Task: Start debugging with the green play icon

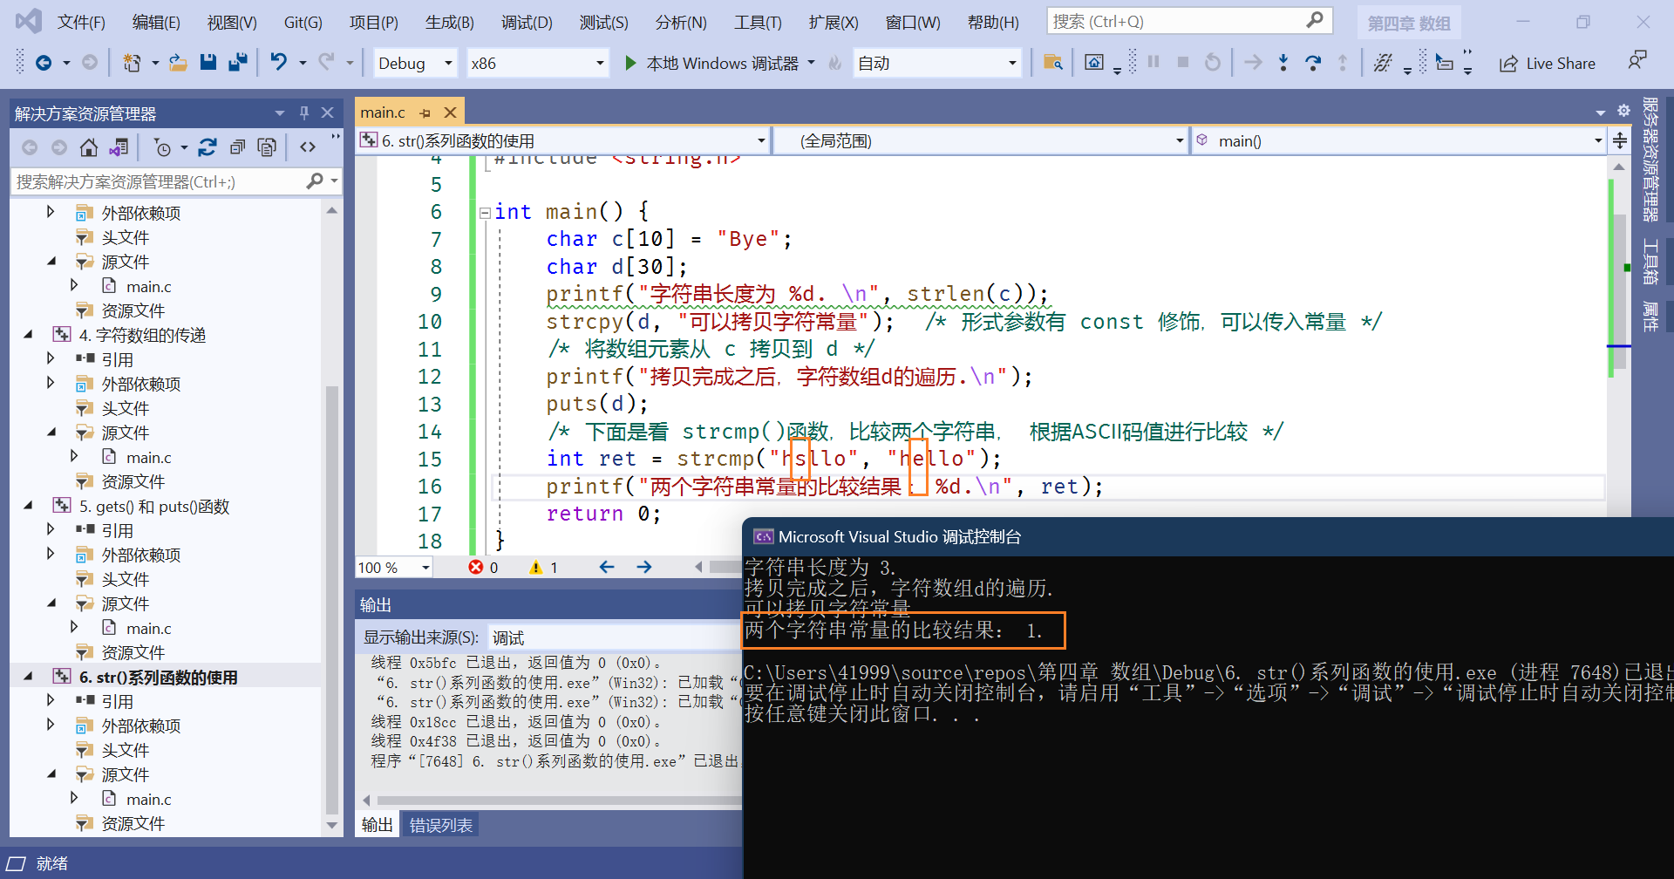Action: tap(630, 63)
